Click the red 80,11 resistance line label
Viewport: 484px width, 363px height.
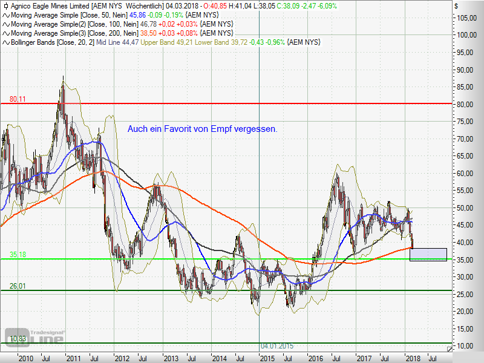(17, 99)
